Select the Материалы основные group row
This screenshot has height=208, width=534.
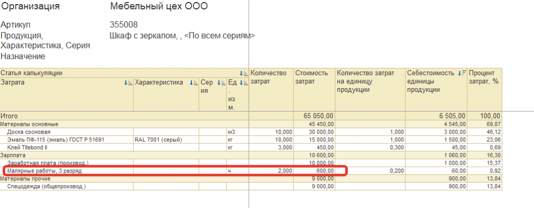[x=251, y=124]
